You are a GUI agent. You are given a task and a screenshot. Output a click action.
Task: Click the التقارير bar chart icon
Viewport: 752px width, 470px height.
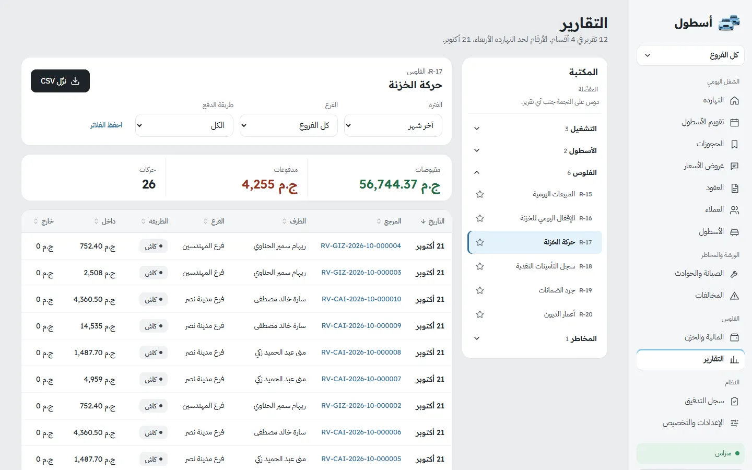734,359
